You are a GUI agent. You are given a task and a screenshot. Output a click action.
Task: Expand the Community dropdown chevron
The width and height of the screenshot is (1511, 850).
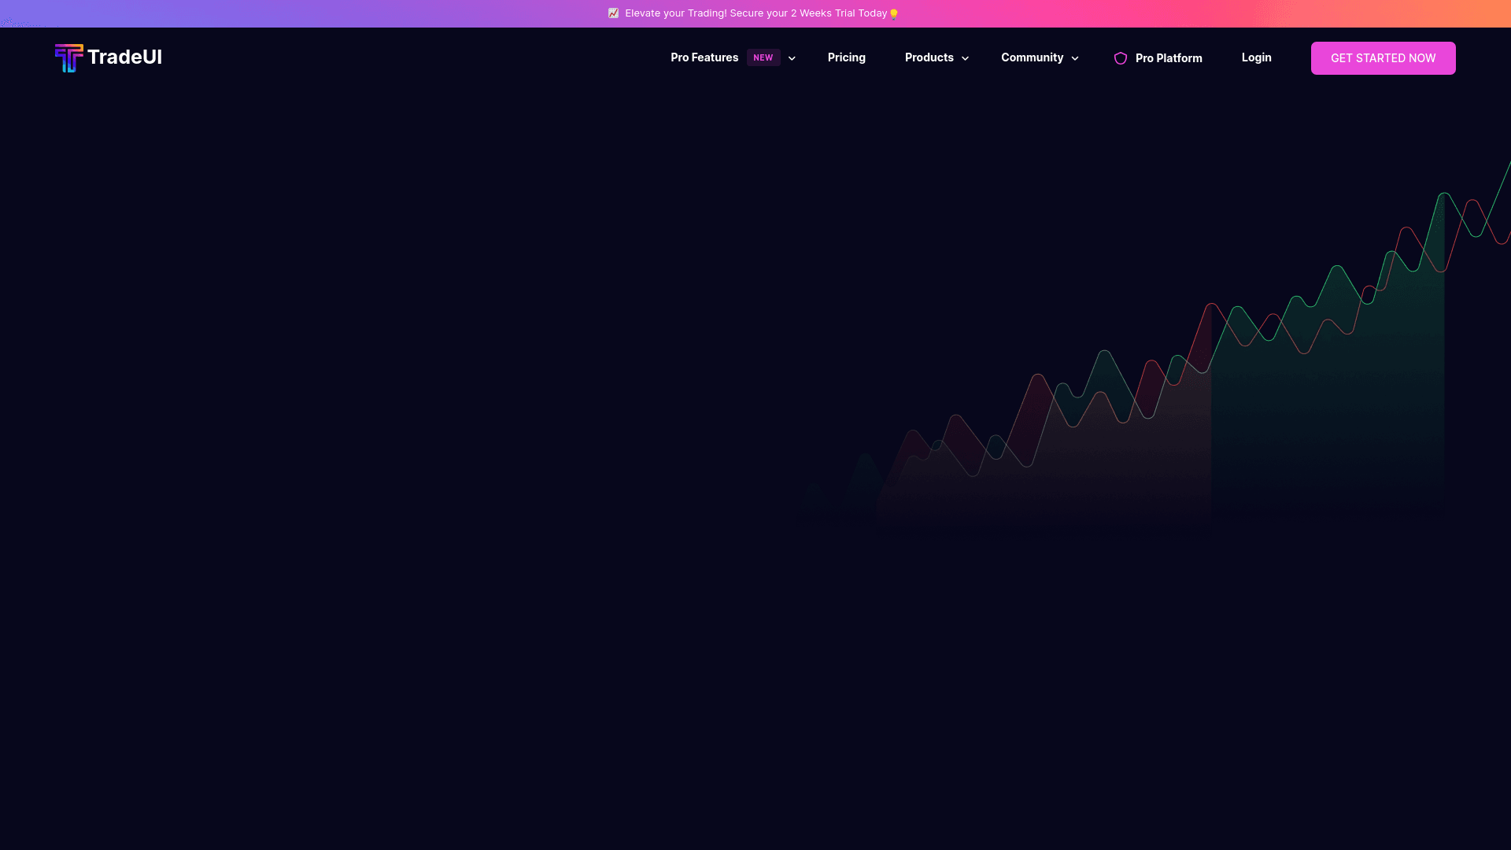[1075, 58]
